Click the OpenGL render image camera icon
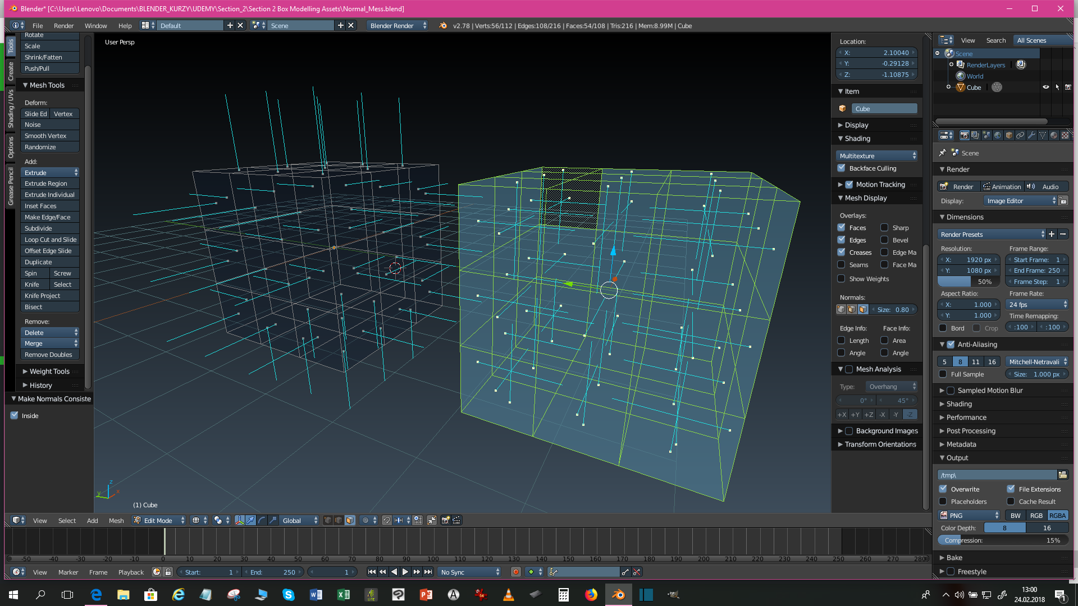 pyautogui.click(x=445, y=520)
